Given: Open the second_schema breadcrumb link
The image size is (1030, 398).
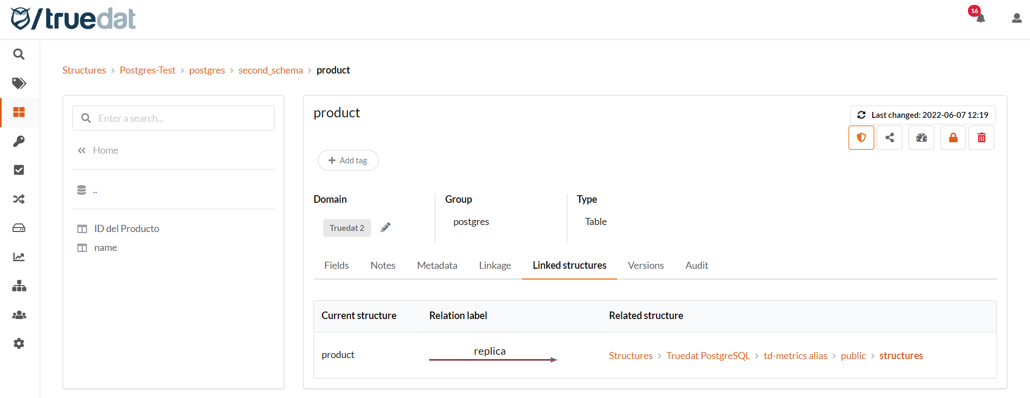Looking at the screenshot, I should click(x=270, y=70).
